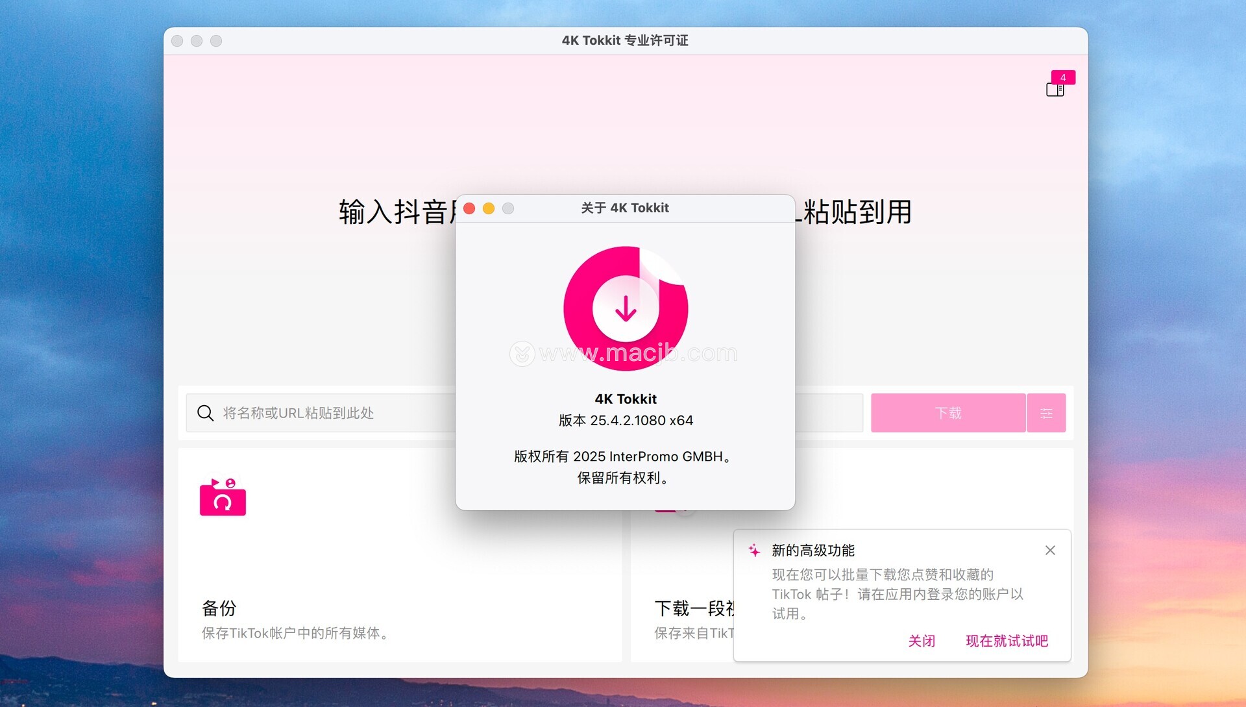Open download settings sliders icon
This screenshot has height=707, width=1246.
pyautogui.click(x=1045, y=413)
